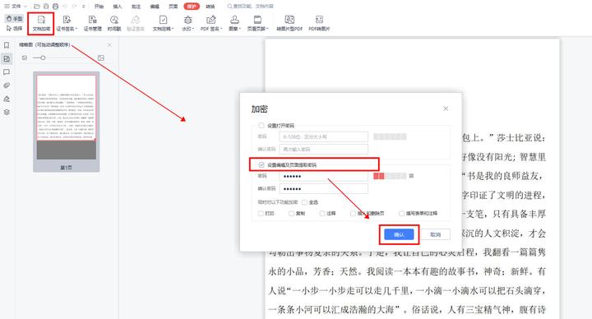Click the PDF 签名 sign icon
Image resolution: width=592 pixels, height=319 pixels.
tap(210, 20)
